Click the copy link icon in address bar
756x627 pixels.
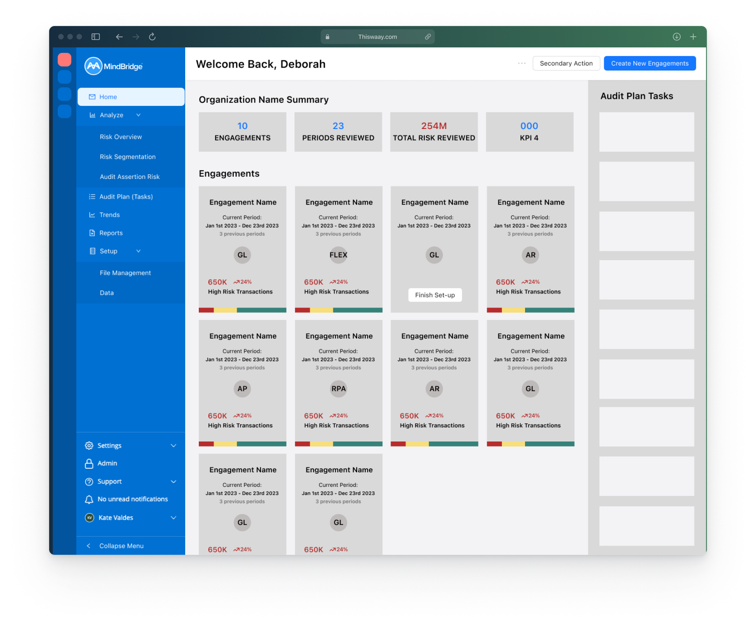coord(428,37)
